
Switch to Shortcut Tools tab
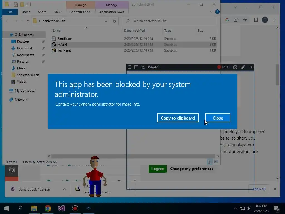pyautogui.click(x=80, y=12)
